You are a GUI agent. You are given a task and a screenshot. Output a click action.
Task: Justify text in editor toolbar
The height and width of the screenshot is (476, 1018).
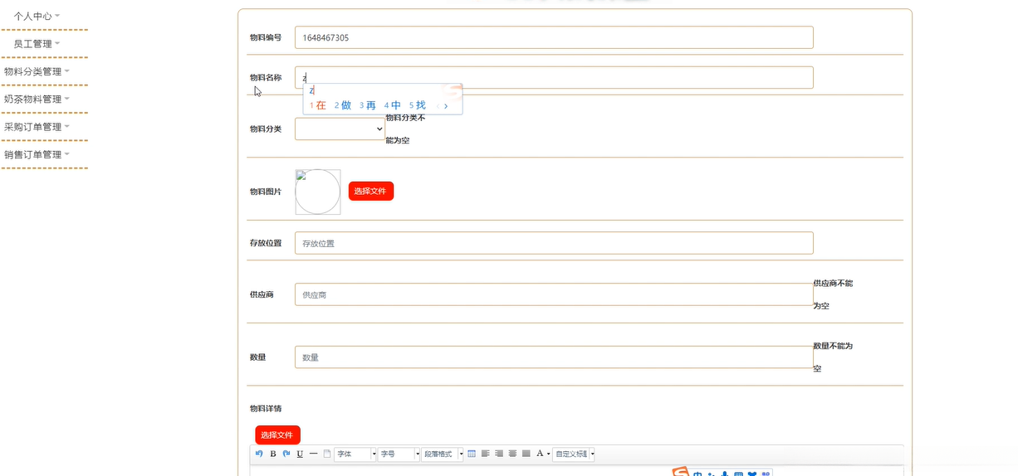click(x=526, y=454)
